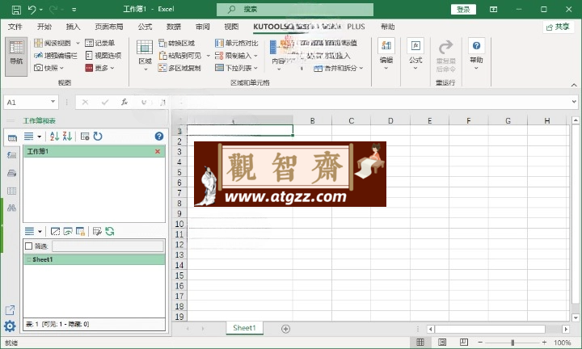Open the Column List pane icon
The width and height of the screenshot is (582, 349).
tap(12, 191)
